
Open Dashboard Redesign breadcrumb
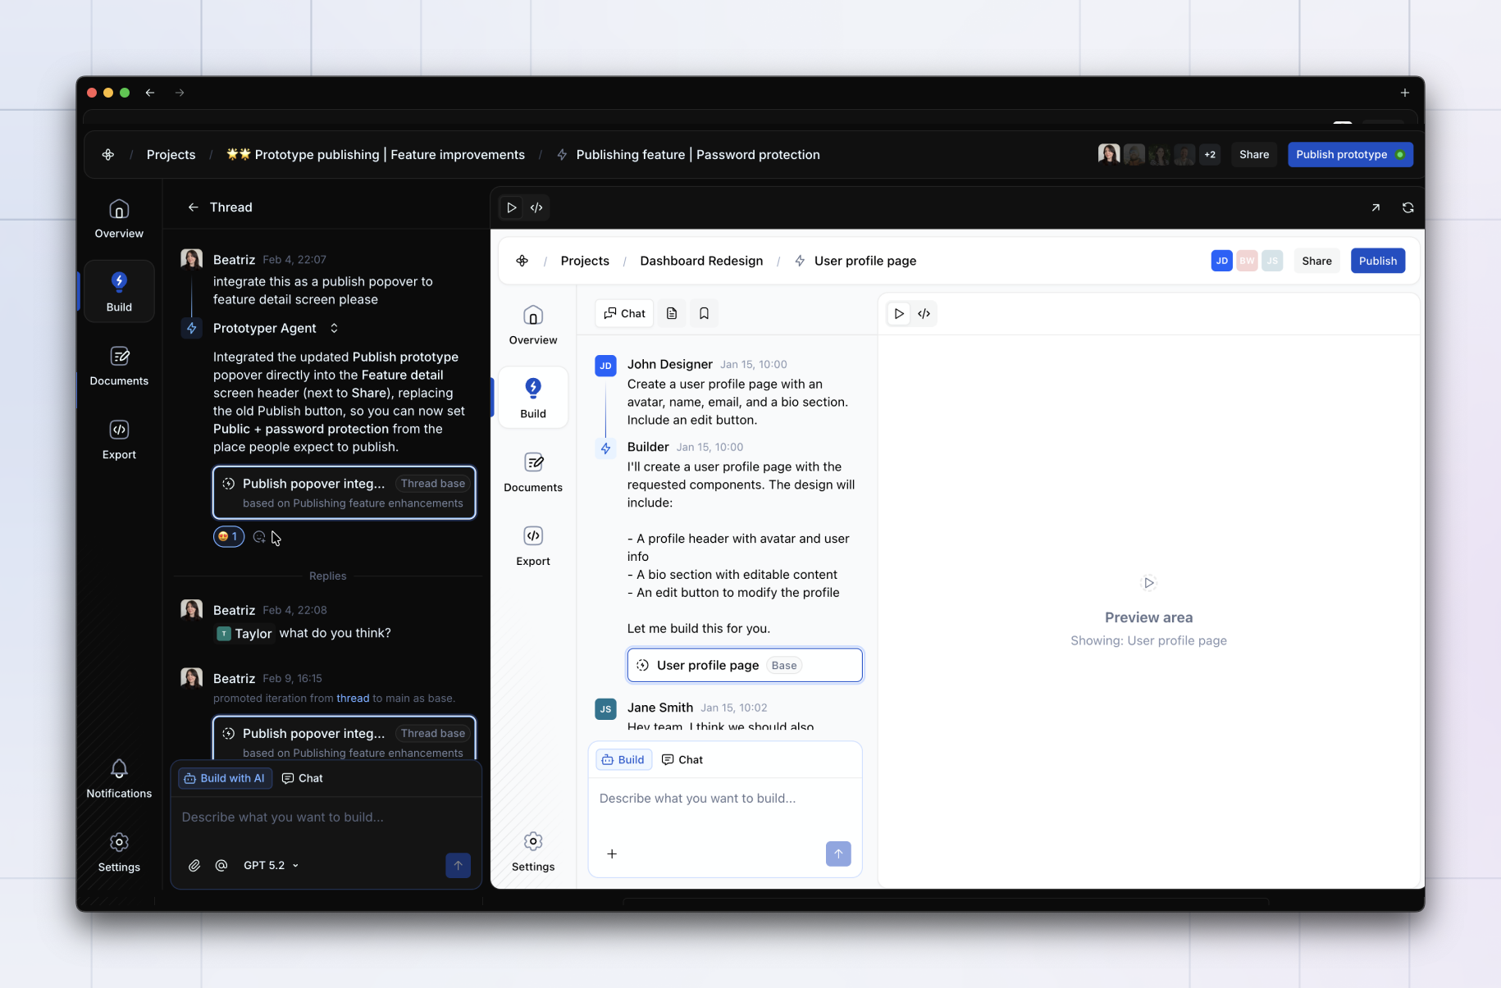[x=701, y=261]
